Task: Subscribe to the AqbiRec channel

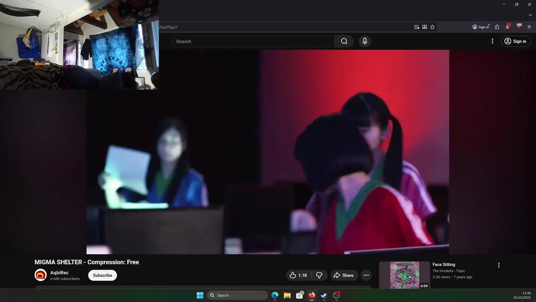Action: tap(103, 275)
